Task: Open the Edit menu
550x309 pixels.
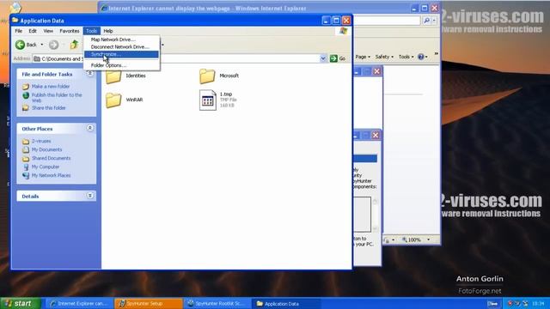Action: point(33,31)
